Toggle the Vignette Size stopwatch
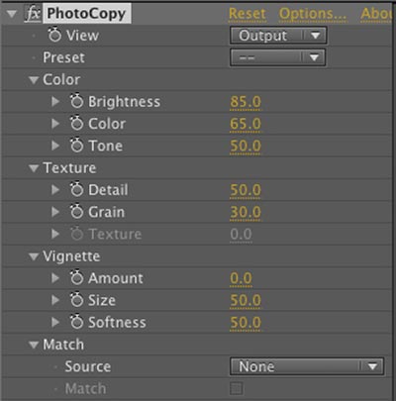396x401 pixels. click(x=76, y=300)
